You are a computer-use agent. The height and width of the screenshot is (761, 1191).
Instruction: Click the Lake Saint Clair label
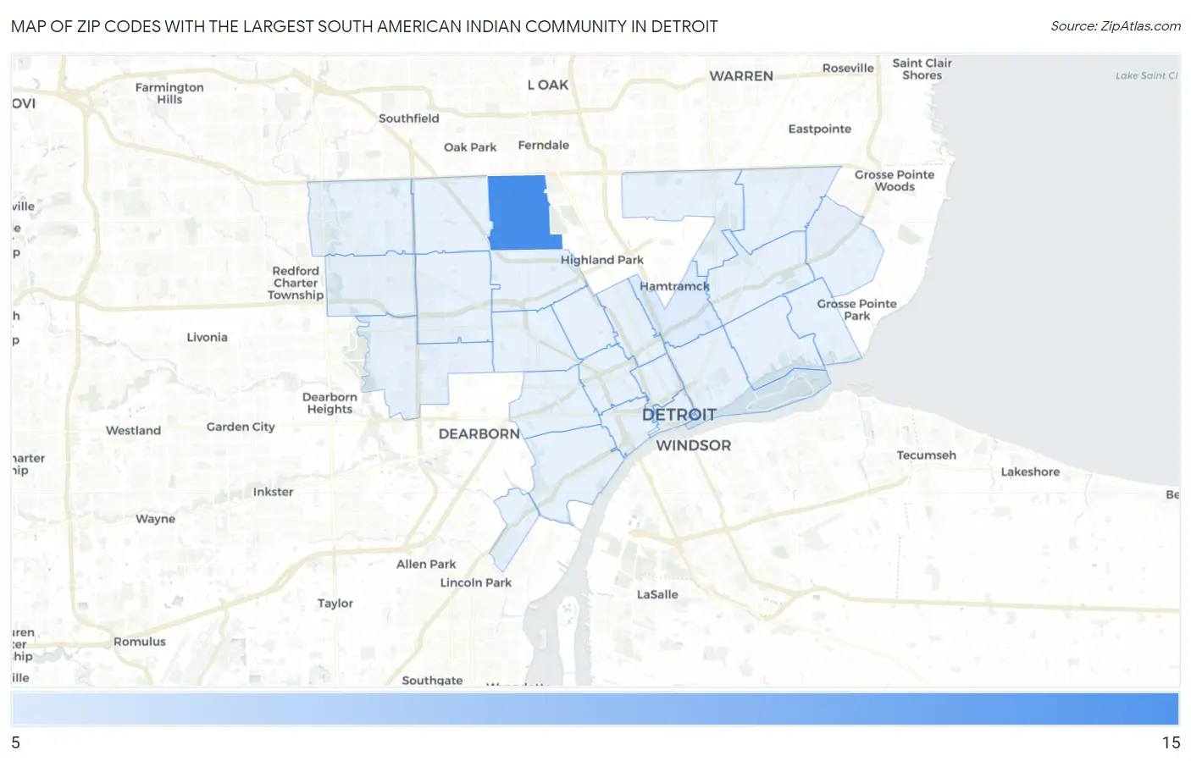[1146, 75]
